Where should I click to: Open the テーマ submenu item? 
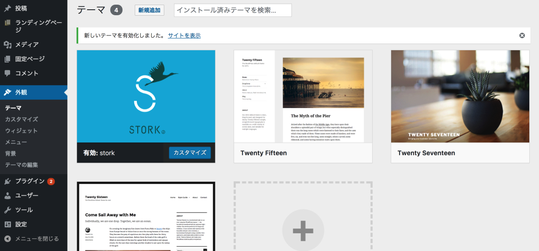13,108
